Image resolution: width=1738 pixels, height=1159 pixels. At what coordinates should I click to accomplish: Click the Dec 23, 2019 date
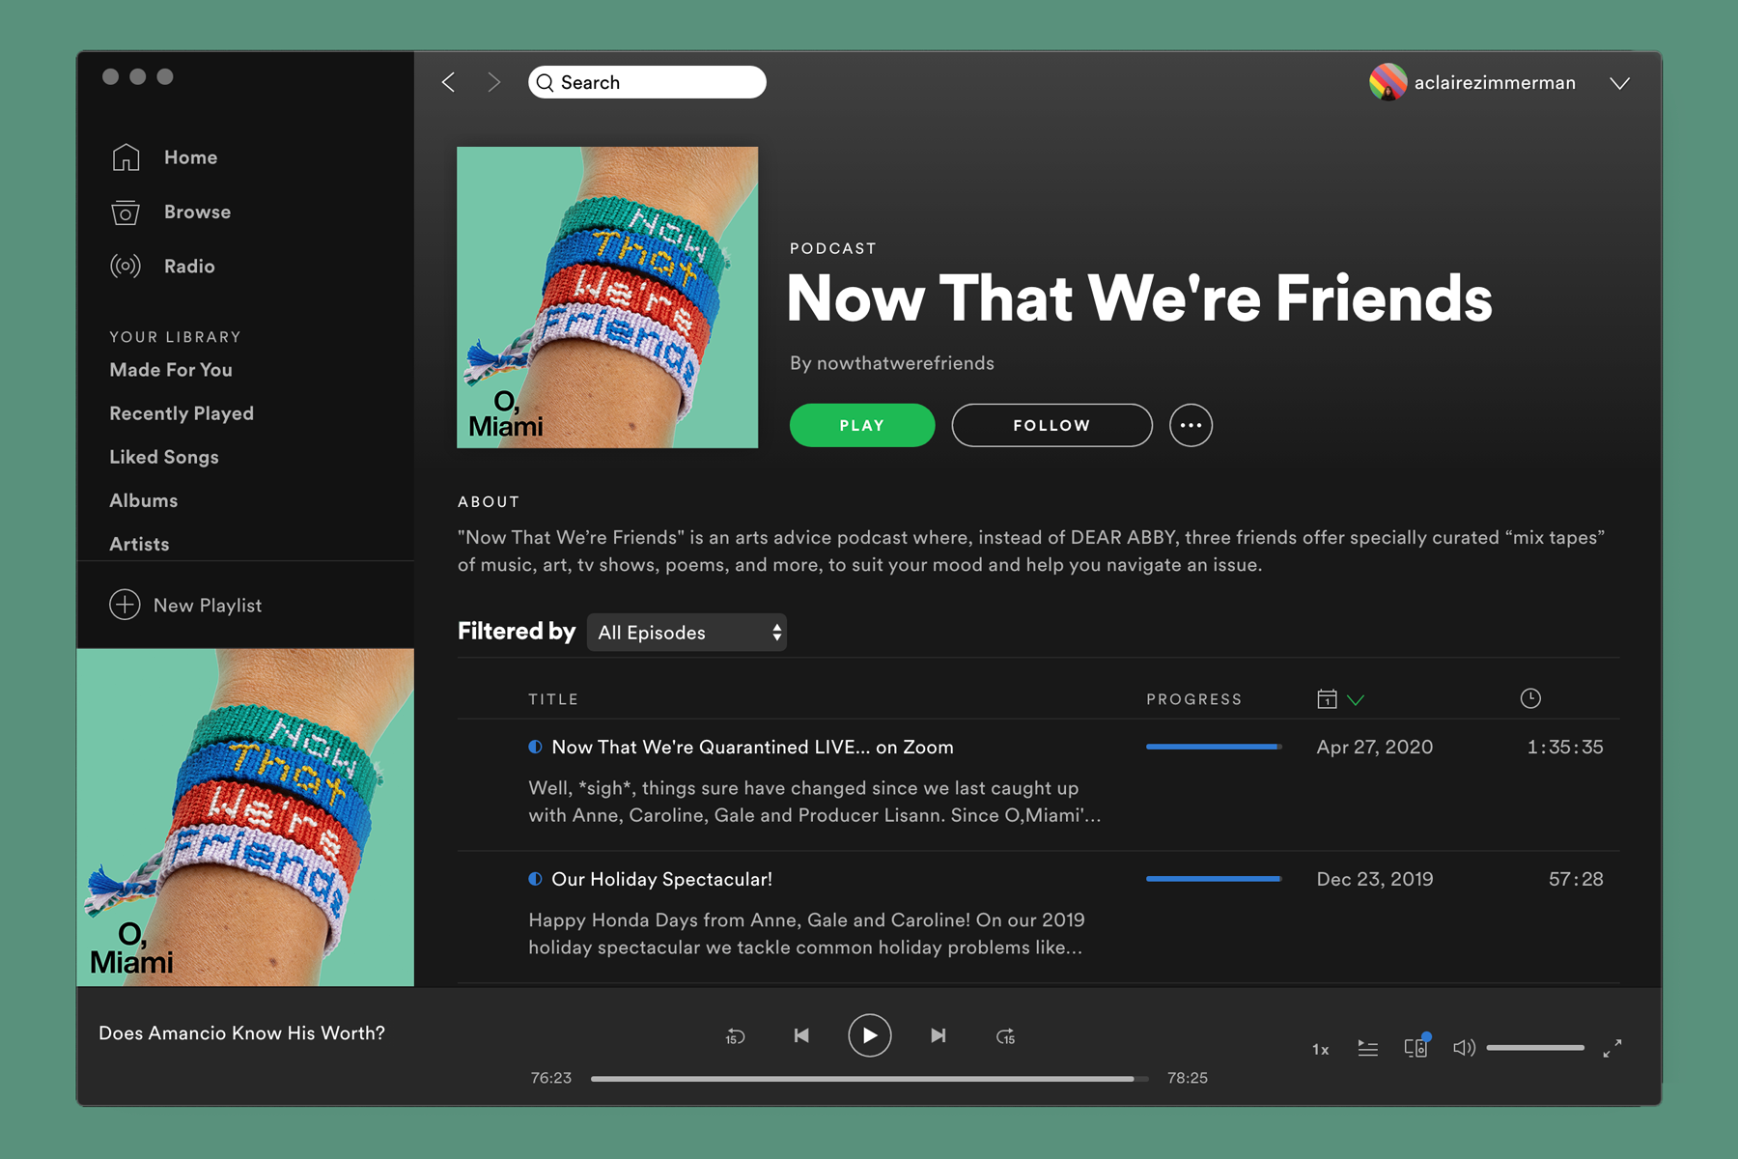(x=1375, y=879)
